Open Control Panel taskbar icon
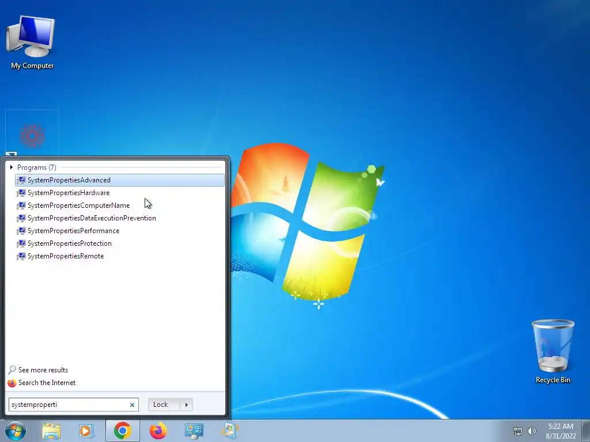 pos(194,430)
